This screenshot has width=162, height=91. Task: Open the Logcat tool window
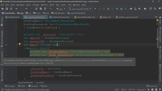10,86
